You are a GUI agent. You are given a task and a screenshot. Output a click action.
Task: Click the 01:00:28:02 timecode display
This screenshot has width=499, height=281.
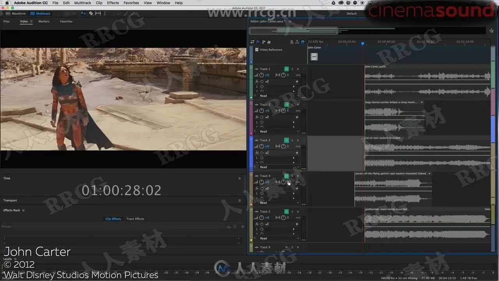pyautogui.click(x=122, y=190)
